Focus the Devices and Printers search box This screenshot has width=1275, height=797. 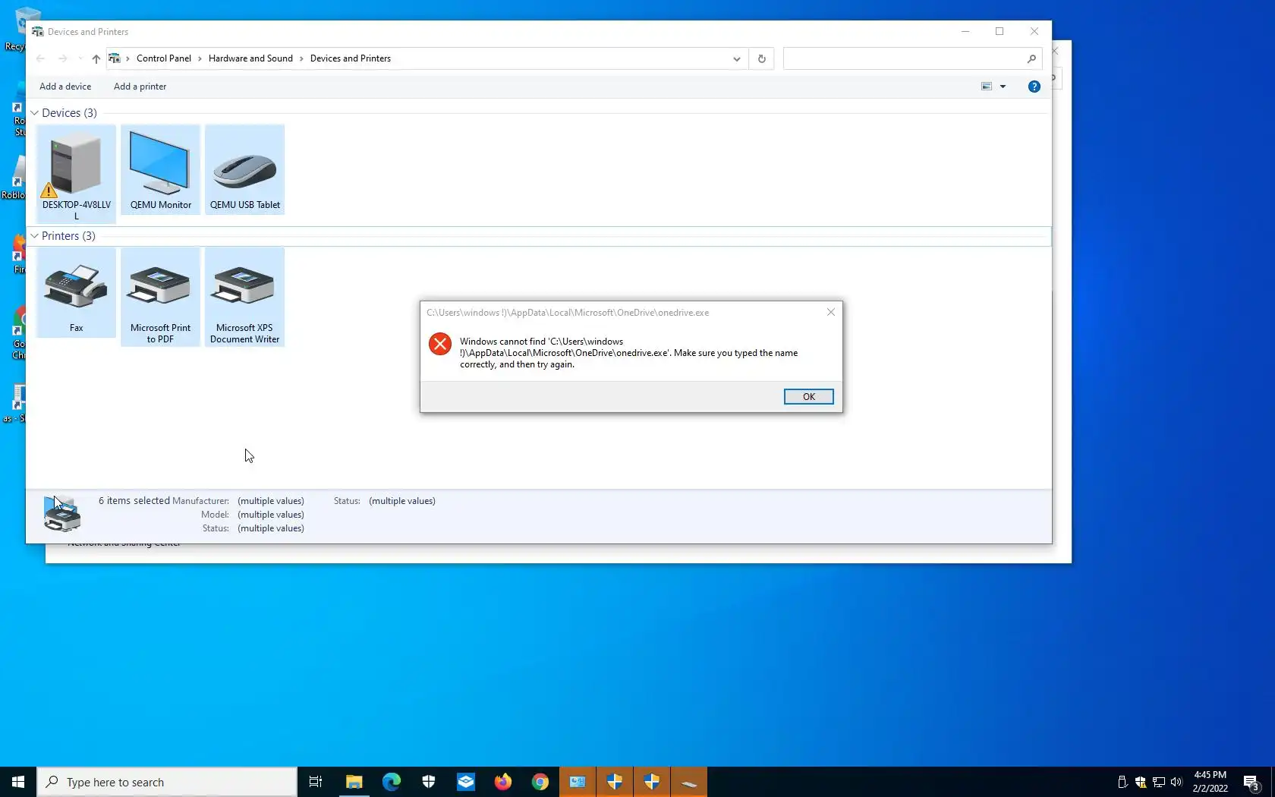click(x=912, y=58)
